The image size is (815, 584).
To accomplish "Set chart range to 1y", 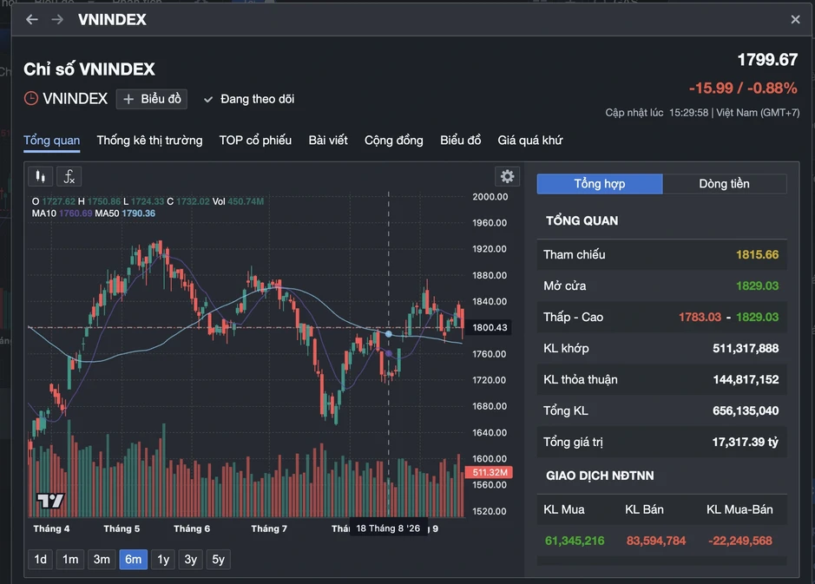I will (163, 560).
